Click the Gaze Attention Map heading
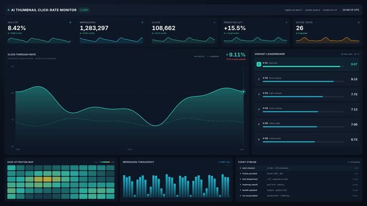The width and height of the screenshot is (367, 206). pos(21,162)
